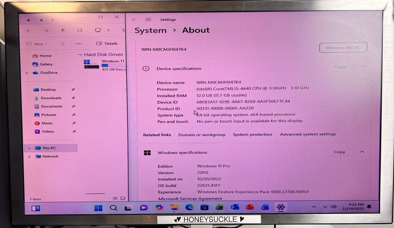The width and height of the screenshot is (394, 228).
Task: Collapse the Windows specifications section
Action: tap(362, 152)
